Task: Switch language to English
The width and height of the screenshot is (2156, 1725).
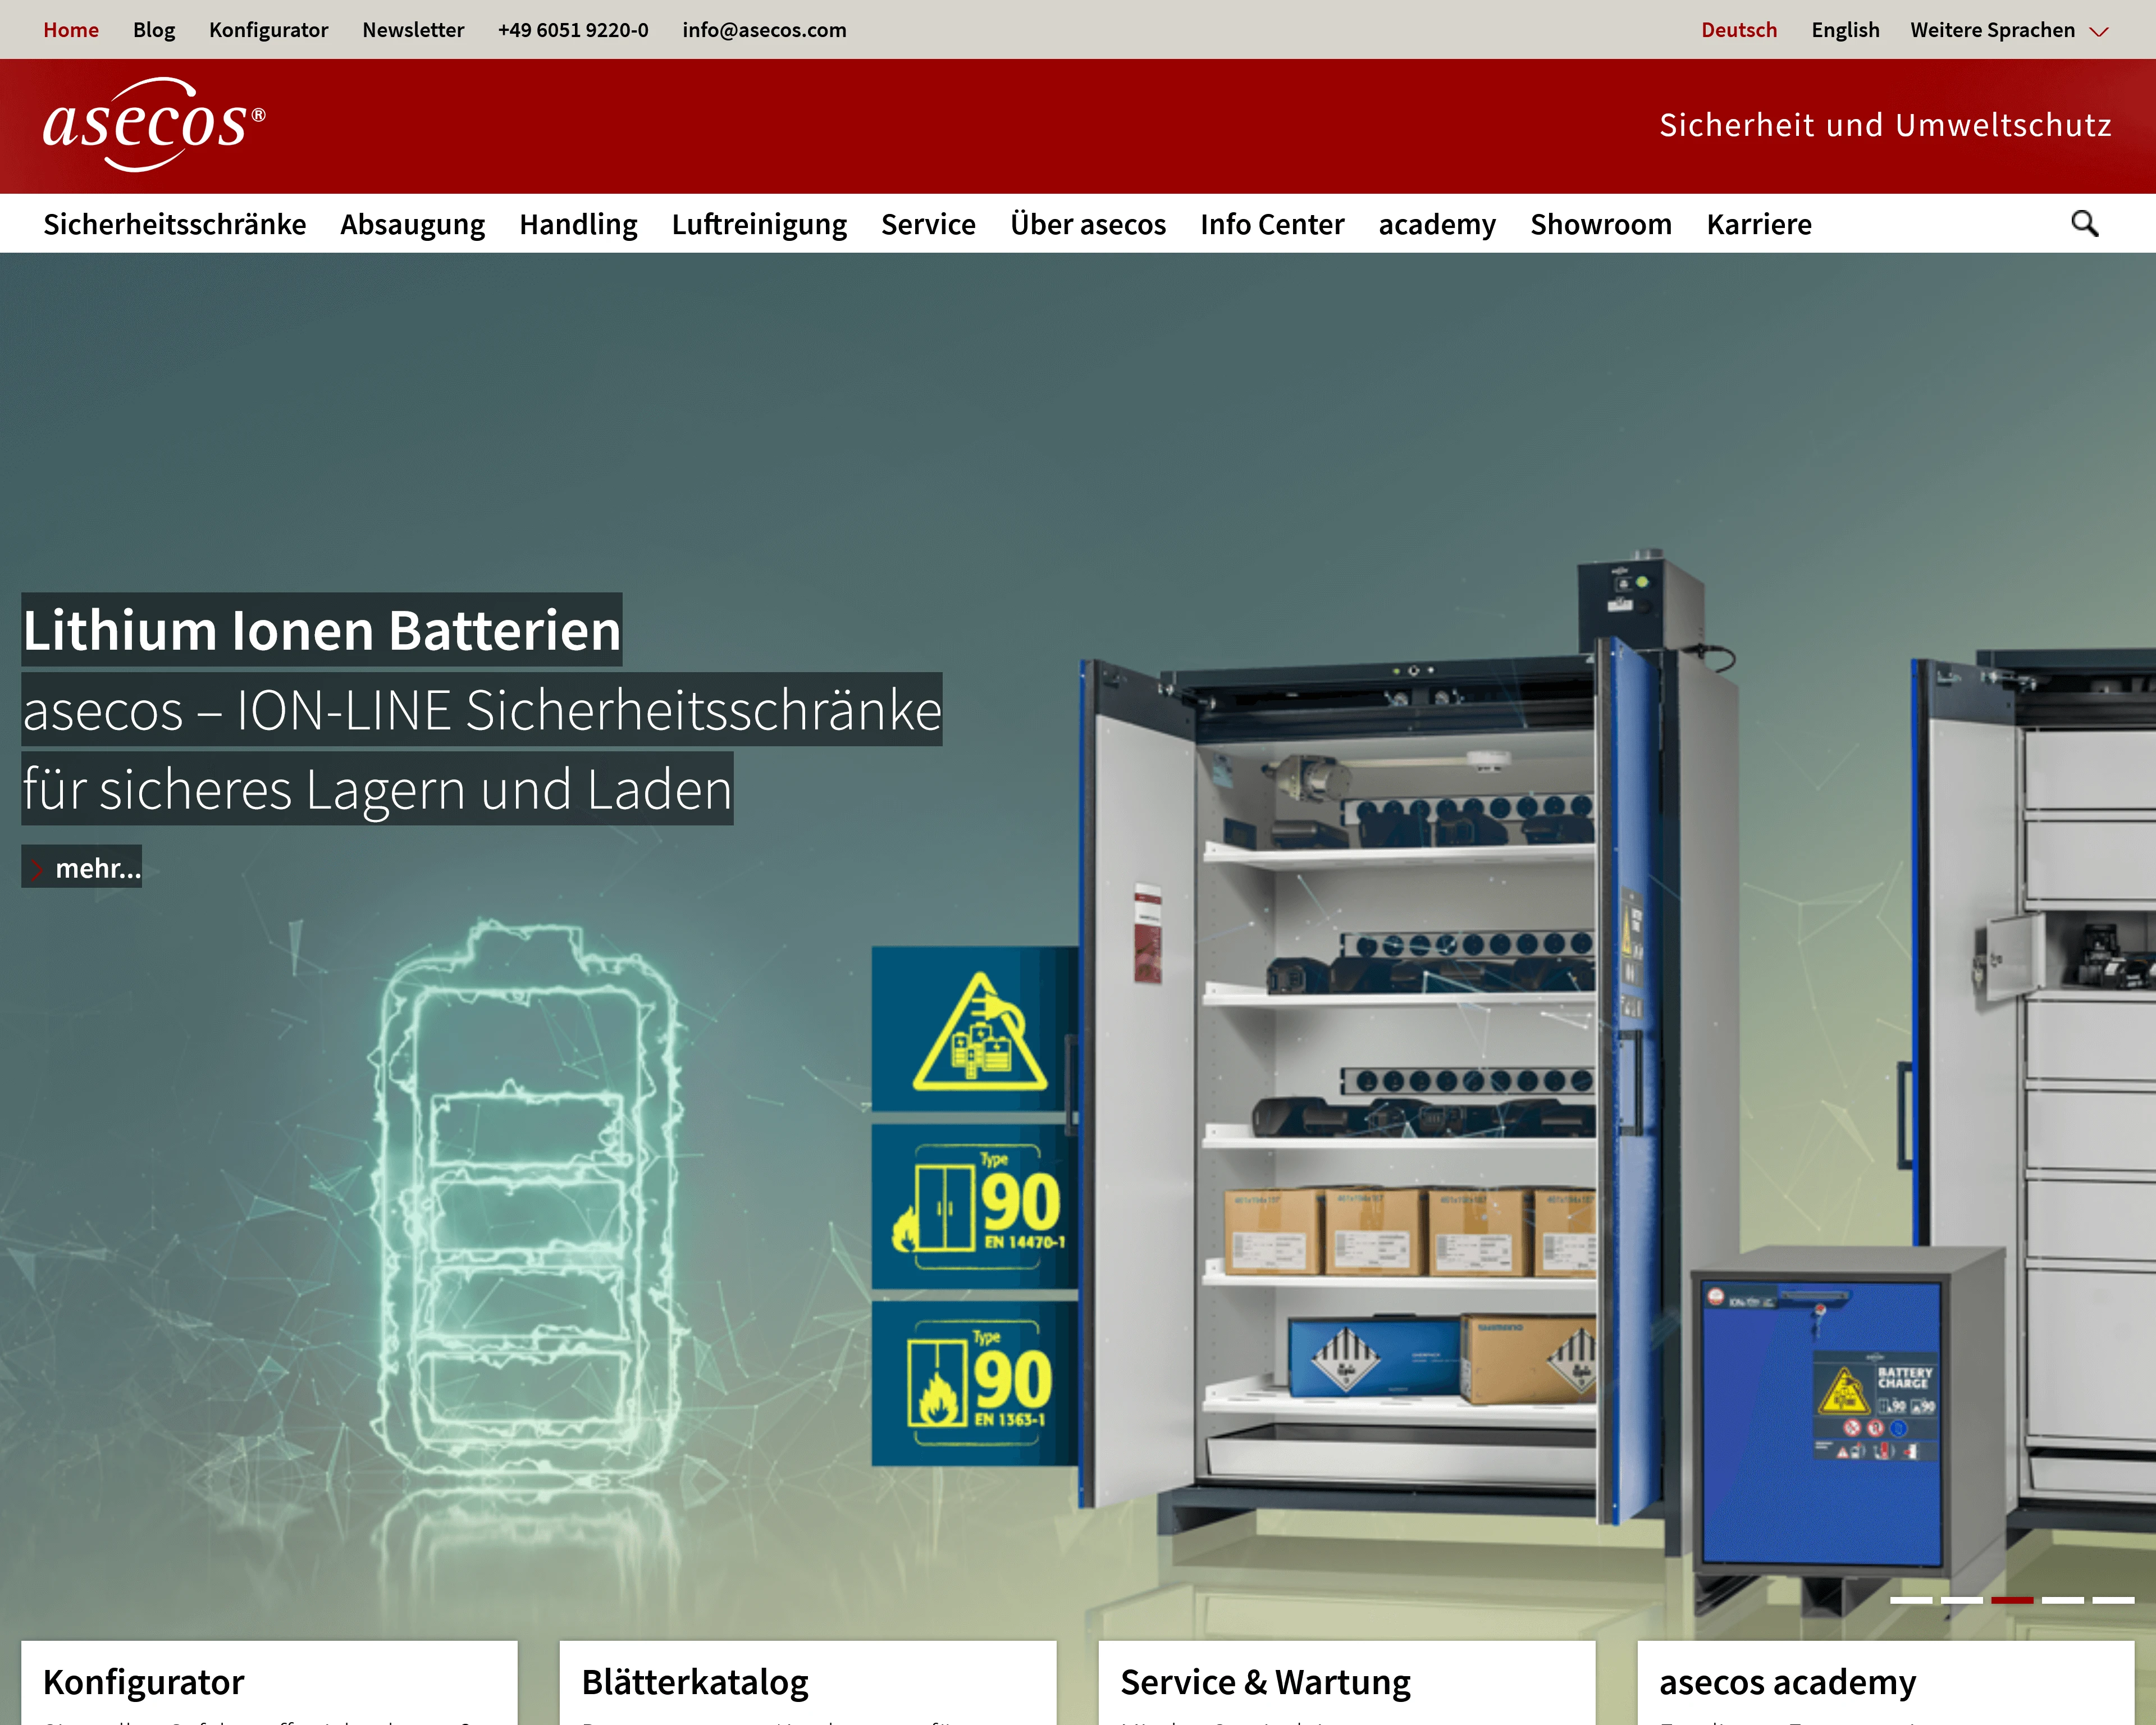Action: click(1845, 30)
